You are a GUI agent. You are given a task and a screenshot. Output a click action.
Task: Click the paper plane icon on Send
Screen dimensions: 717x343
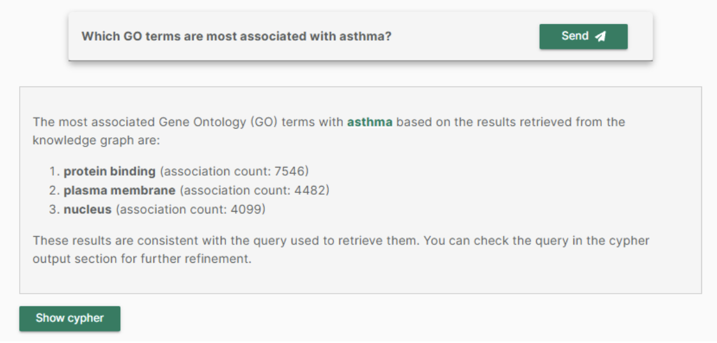601,37
